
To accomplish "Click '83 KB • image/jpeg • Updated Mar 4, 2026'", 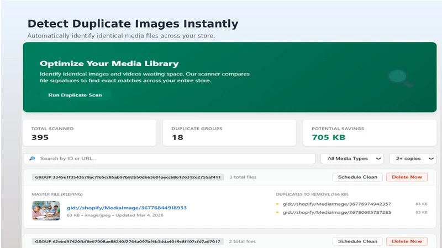I will tap(115, 215).
